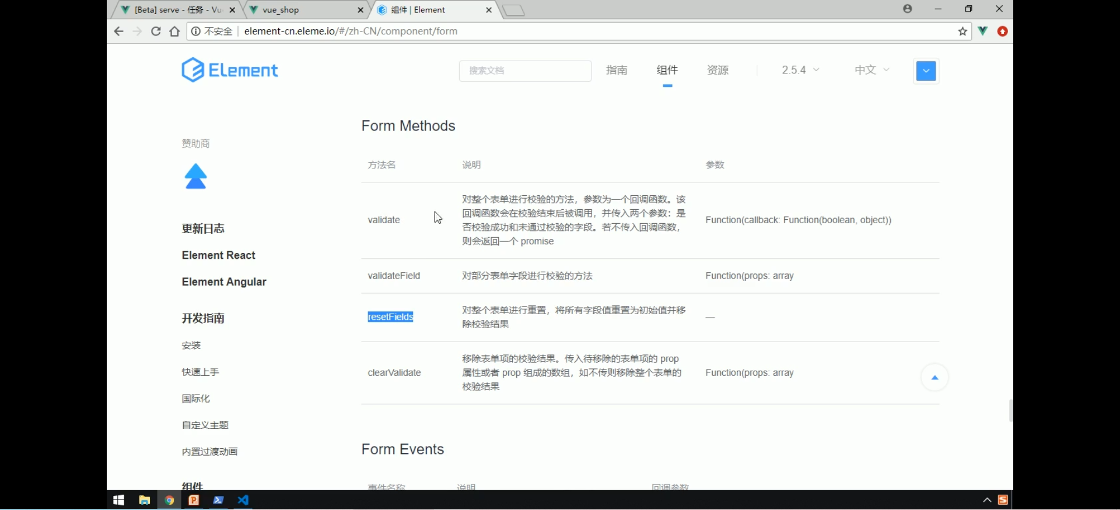Open the PowerShell taskbar icon
Image resolution: width=1120 pixels, height=510 pixels.
pyautogui.click(x=218, y=500)
